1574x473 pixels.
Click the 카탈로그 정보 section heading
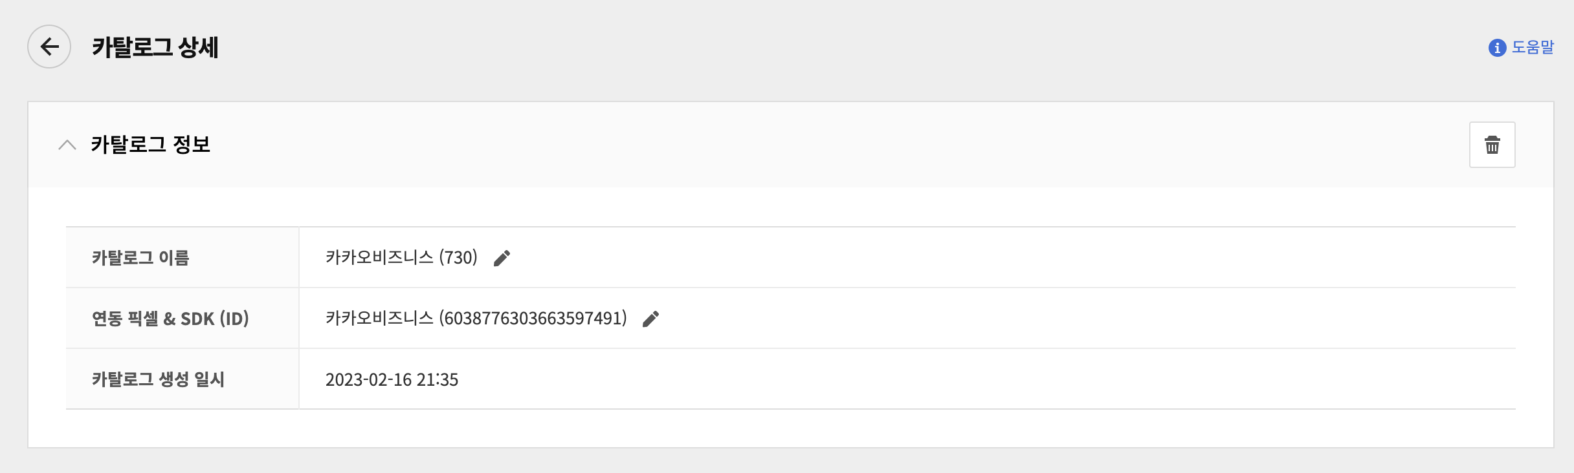coord(150,145)
